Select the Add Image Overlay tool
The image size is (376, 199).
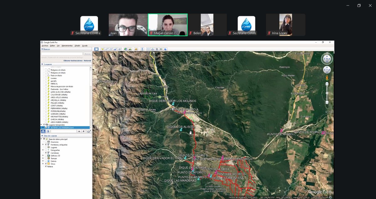pos(115,49)
